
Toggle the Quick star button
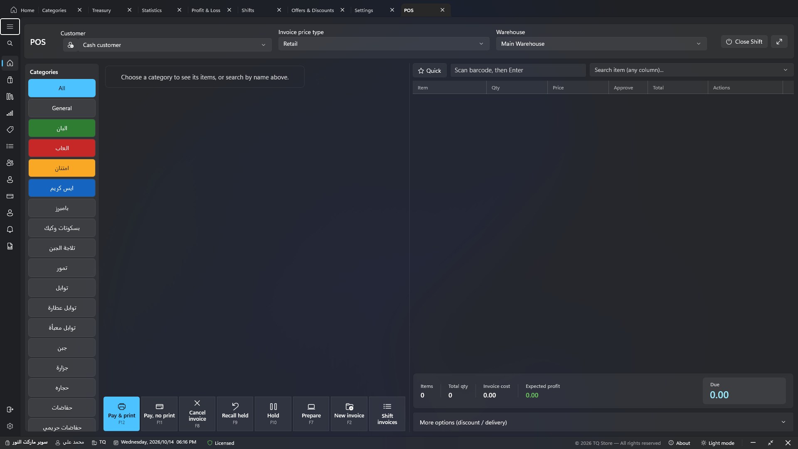click(x=430, y=71)
